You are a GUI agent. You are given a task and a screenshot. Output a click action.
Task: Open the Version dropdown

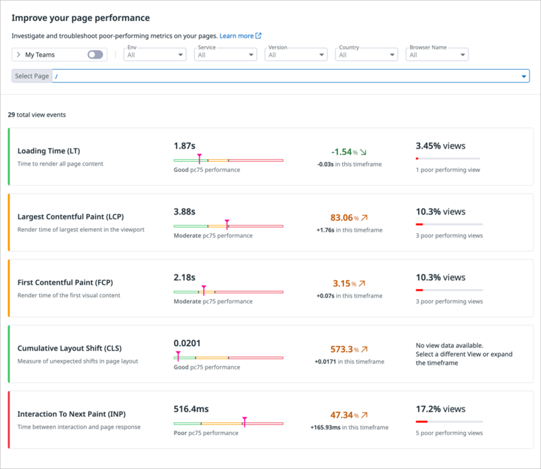[x=296, y=55]
